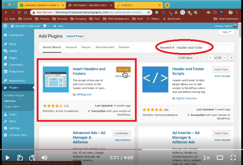Open comments bubble in admin bar

tap(45, 26)
